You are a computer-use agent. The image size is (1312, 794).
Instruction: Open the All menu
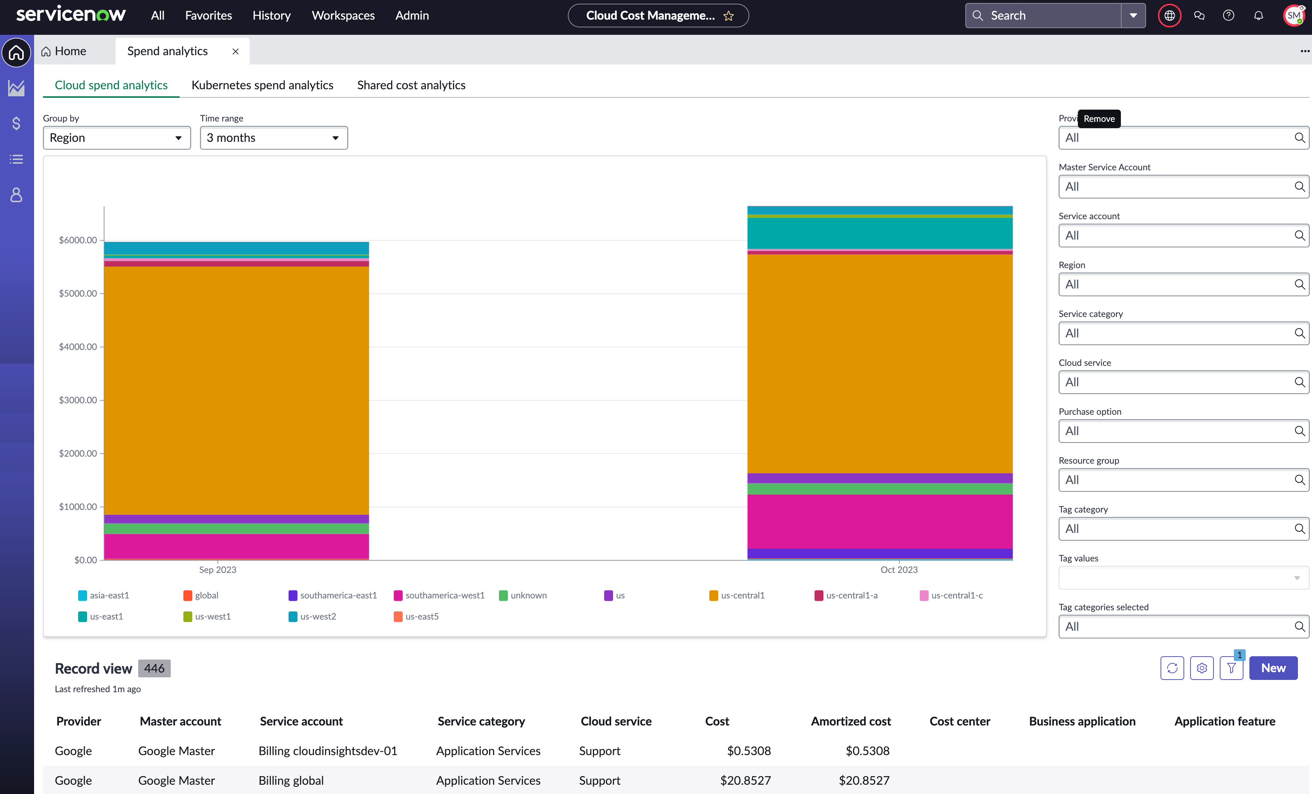click(x=158, y=16)
